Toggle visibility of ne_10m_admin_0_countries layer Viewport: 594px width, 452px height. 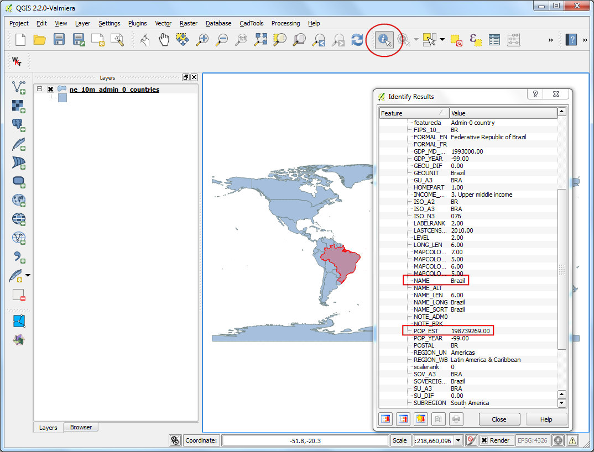pos(50,90)
